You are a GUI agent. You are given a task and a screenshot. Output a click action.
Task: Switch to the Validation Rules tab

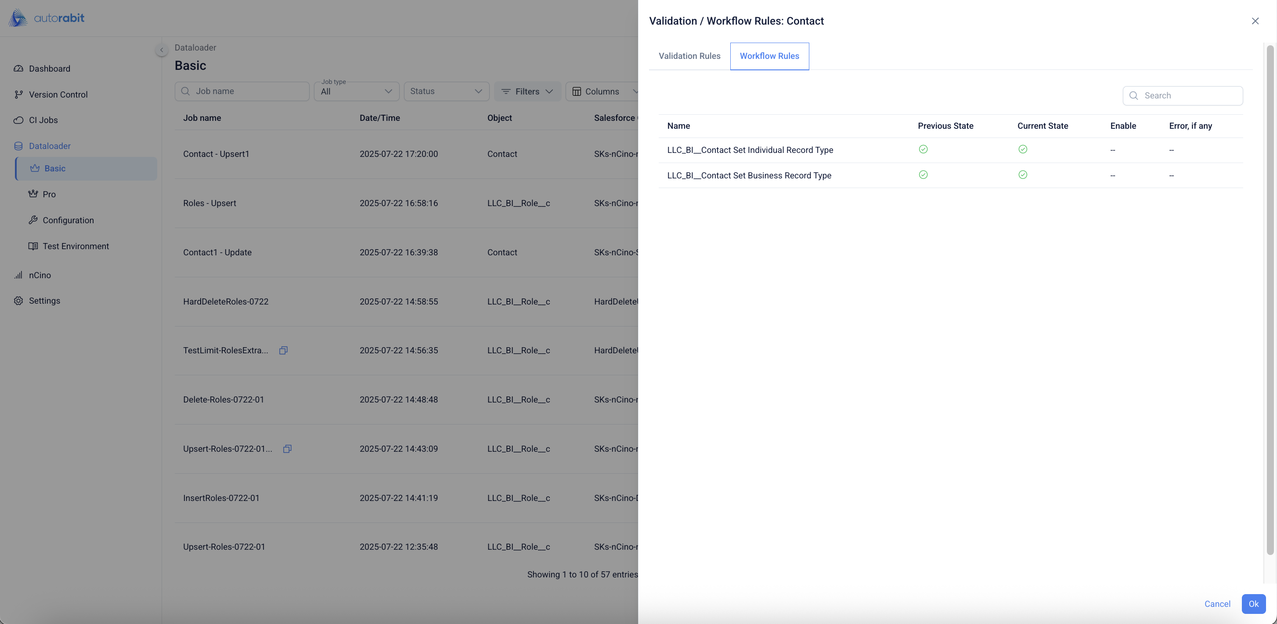click(x=689, y=56)
